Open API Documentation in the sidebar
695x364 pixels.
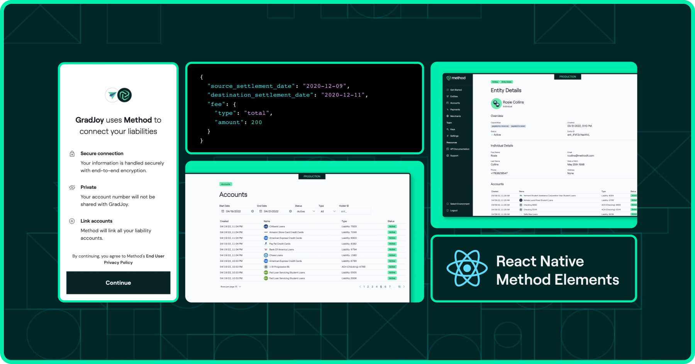tap(458, 149)
